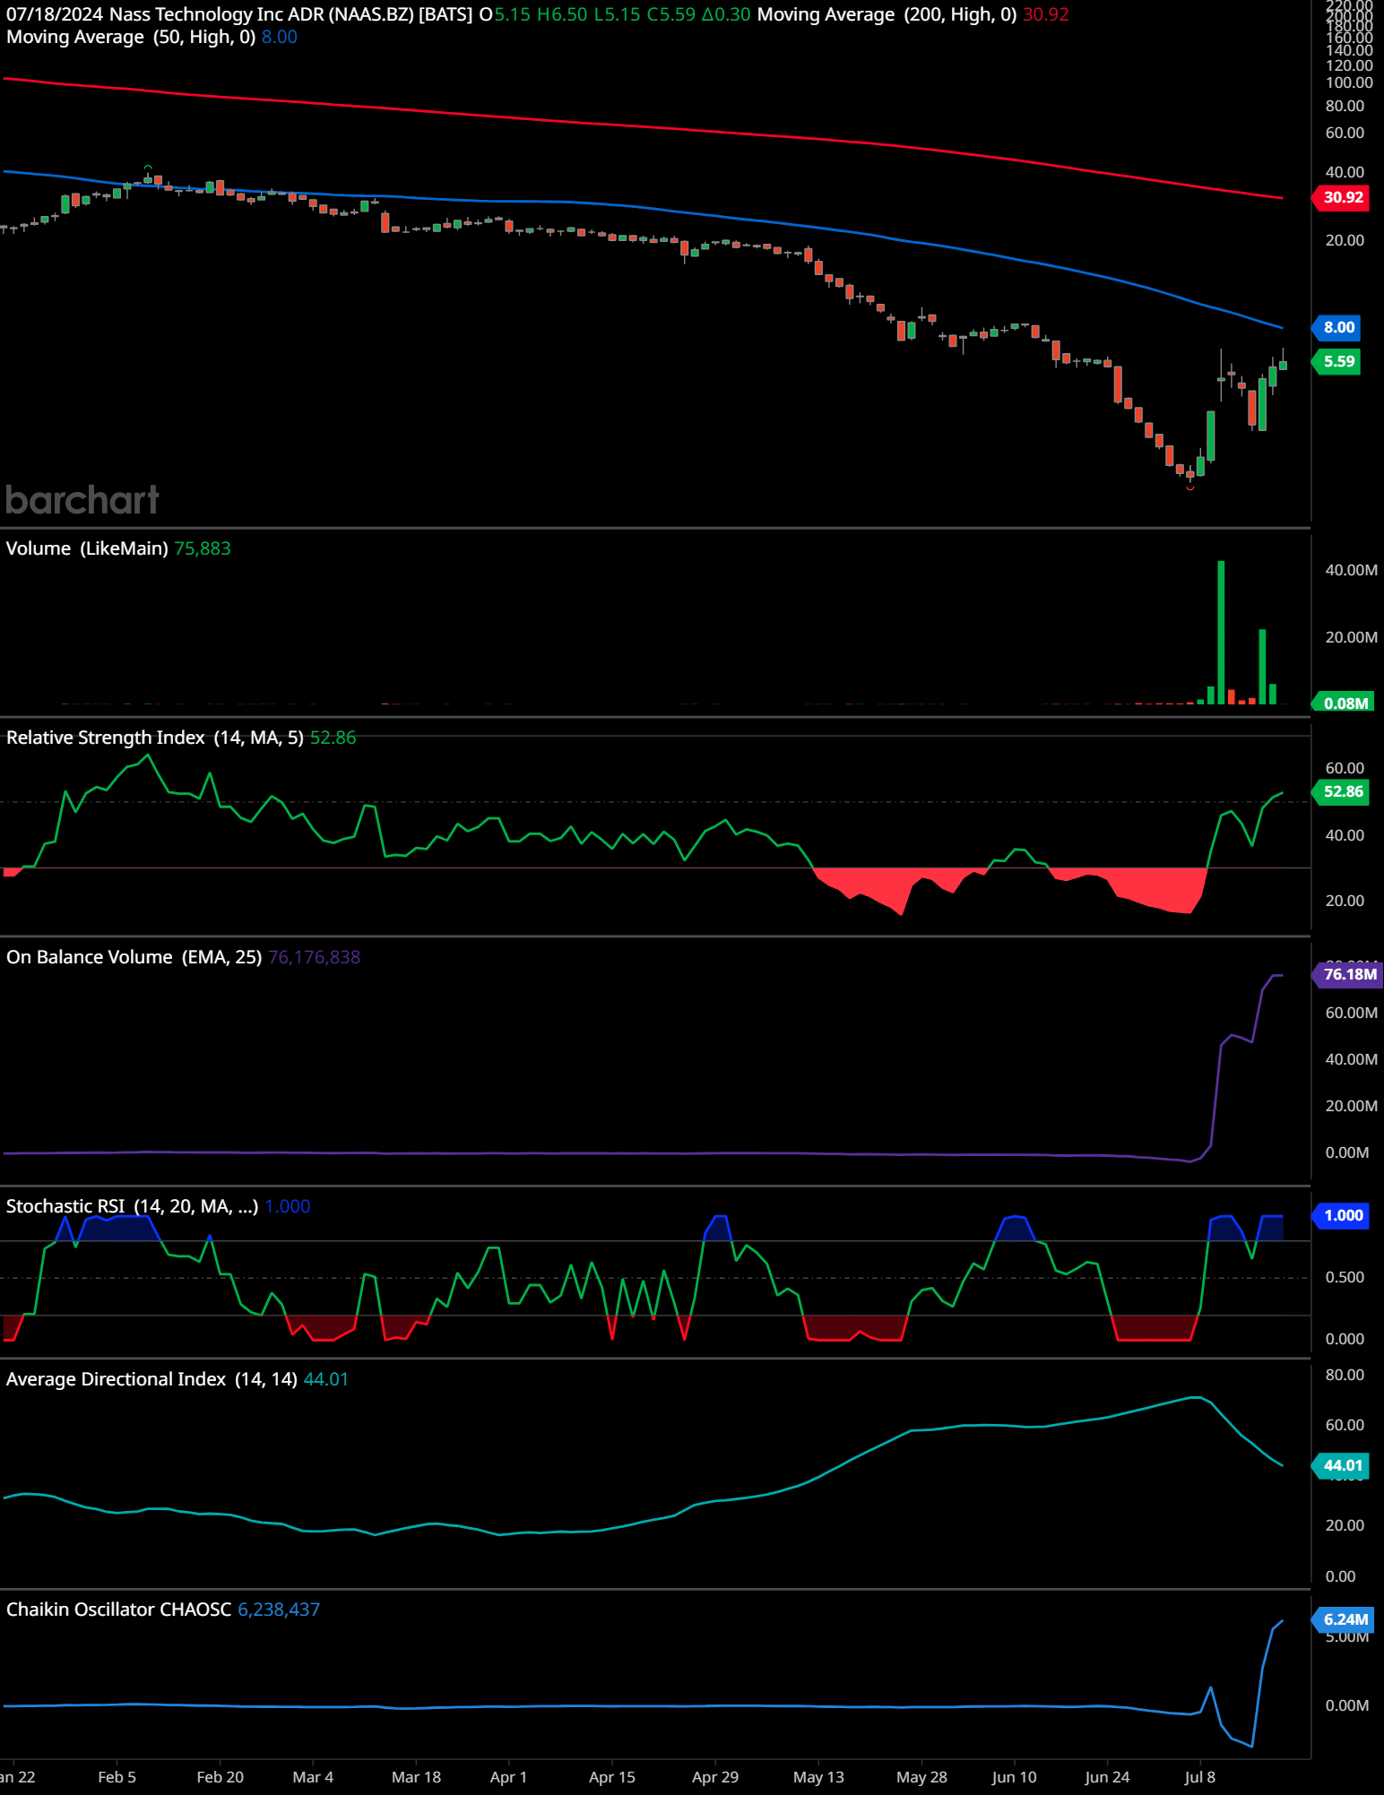The image size is (1384, 1795).
Task: Click the 'Volume (LikeMain)' pane label
Action: pyautogui.click(x=87, y=548)
